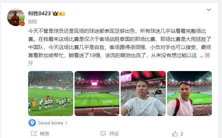
Task: Toggle the thumbs-up like icon
Action: coord(175,134)
